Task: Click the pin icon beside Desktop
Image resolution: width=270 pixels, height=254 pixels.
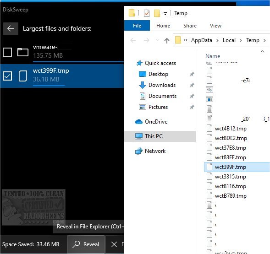Action: (x=192, y=74)
